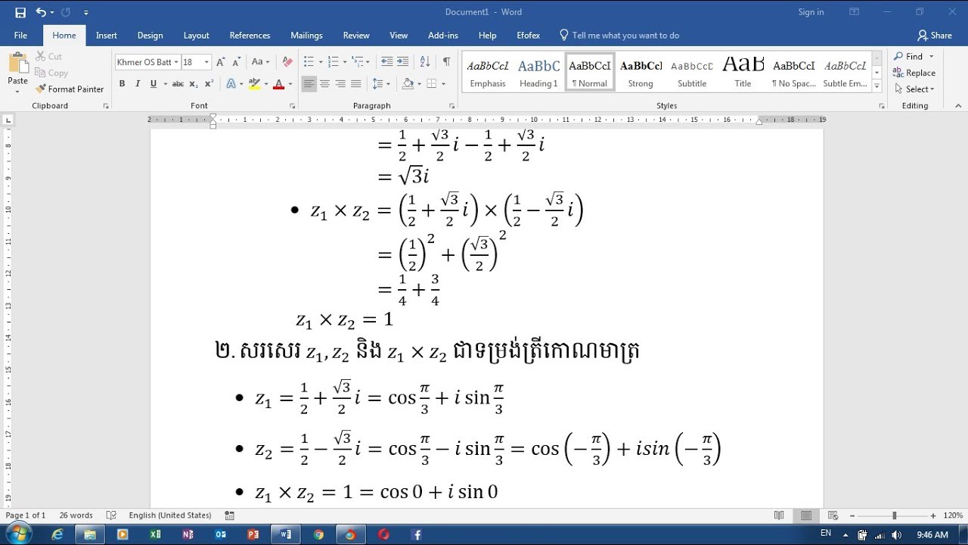Click the zoom slider handle in status bar

(894, 515)
